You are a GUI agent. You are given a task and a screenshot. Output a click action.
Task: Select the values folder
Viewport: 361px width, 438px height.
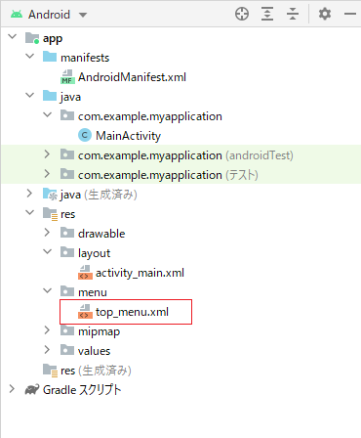[x=94, y=351]
